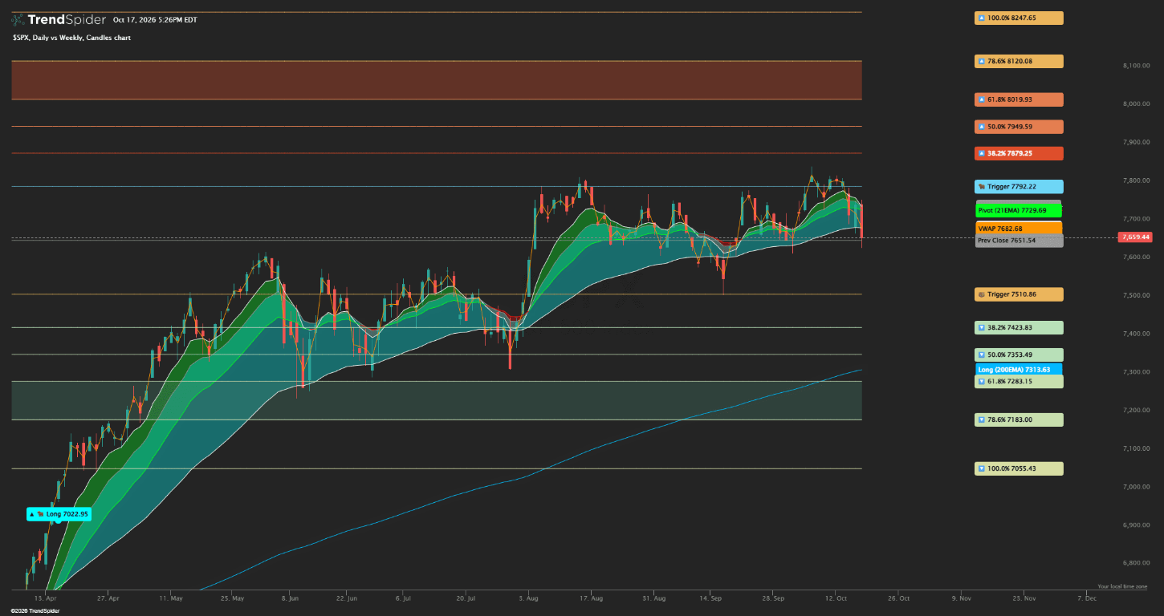Image resolution: width=1164 pixels, height=616 pixels.
Task: Click the 8,000.00 price axis value
Action: [x=1135, y=104]
